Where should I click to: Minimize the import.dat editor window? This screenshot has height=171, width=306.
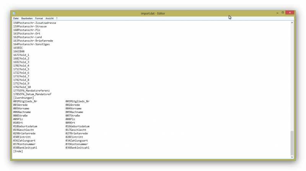point(277,13)
